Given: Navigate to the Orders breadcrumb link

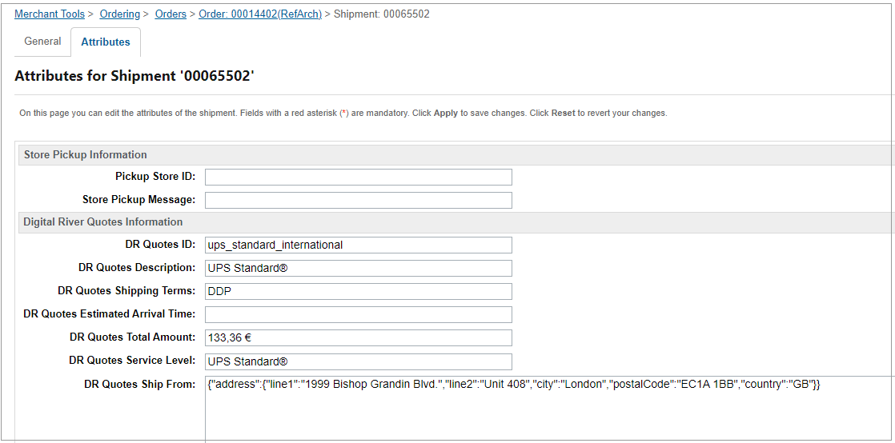Looking at the screenshot, I should point(171,14).
